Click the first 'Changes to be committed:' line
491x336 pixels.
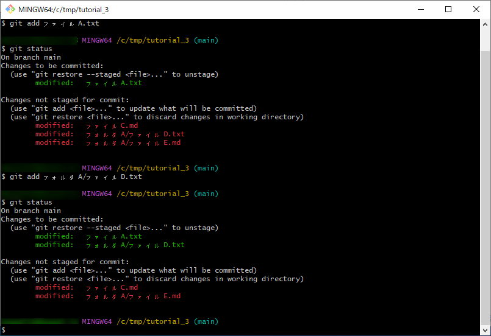[52, 66]
